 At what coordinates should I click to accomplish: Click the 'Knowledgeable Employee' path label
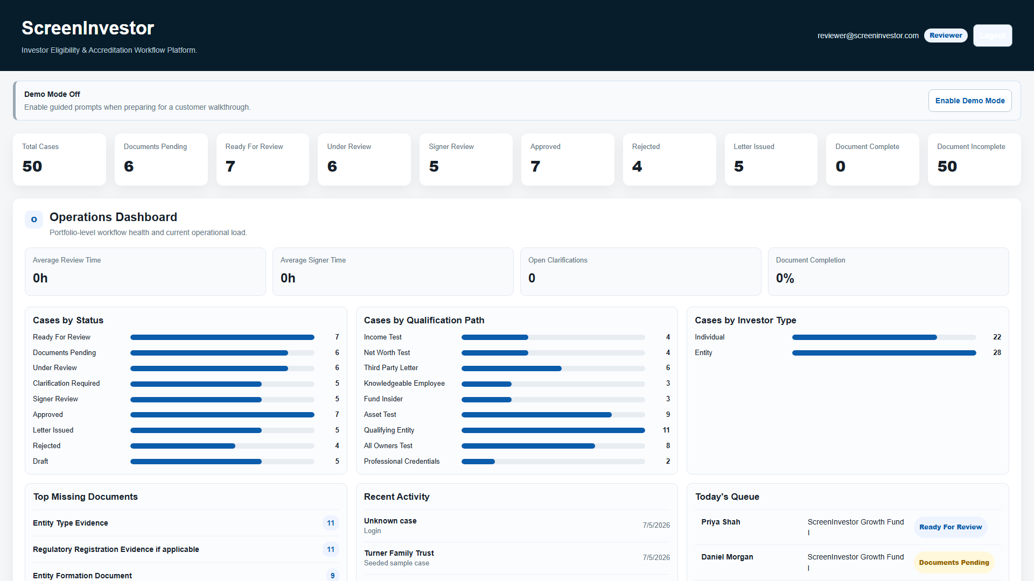(x=404, y=384)
